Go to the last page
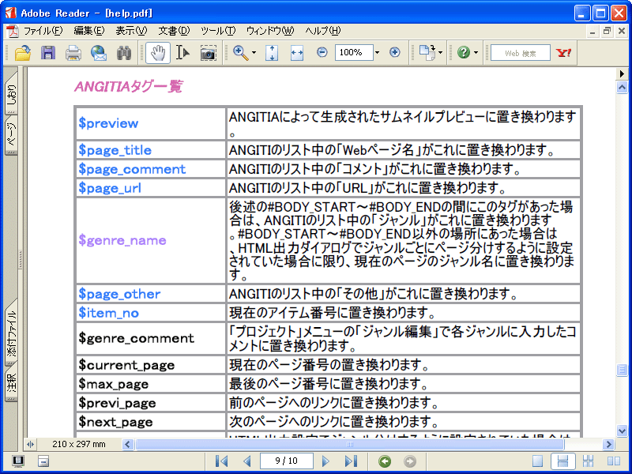Screen dimensions: 632x474 [351, 461]
